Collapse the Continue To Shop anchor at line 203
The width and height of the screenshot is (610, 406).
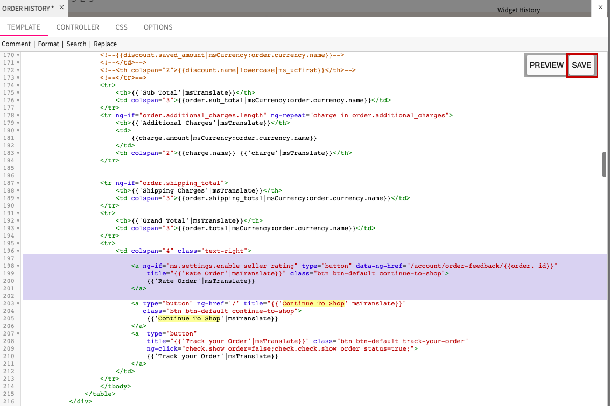point(18,304)
